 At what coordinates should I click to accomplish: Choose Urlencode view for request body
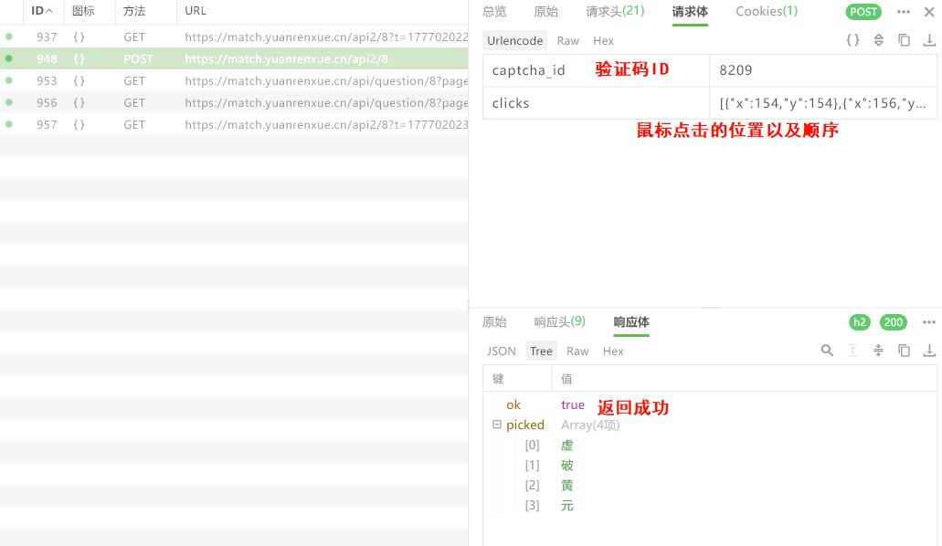514,40
